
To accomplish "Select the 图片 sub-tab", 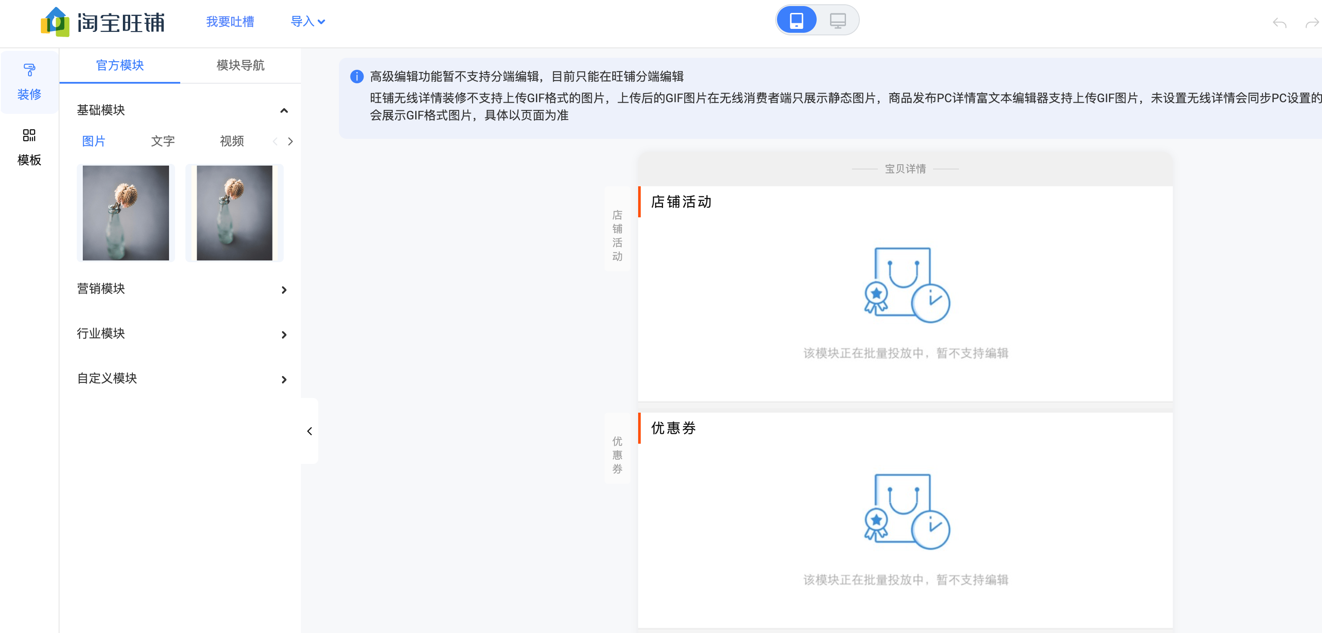I will pyautogui.click(x=94, y=141).
